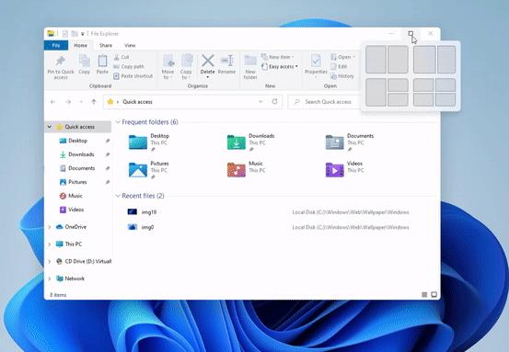Expand the Network tree node

tap(50, 278)
